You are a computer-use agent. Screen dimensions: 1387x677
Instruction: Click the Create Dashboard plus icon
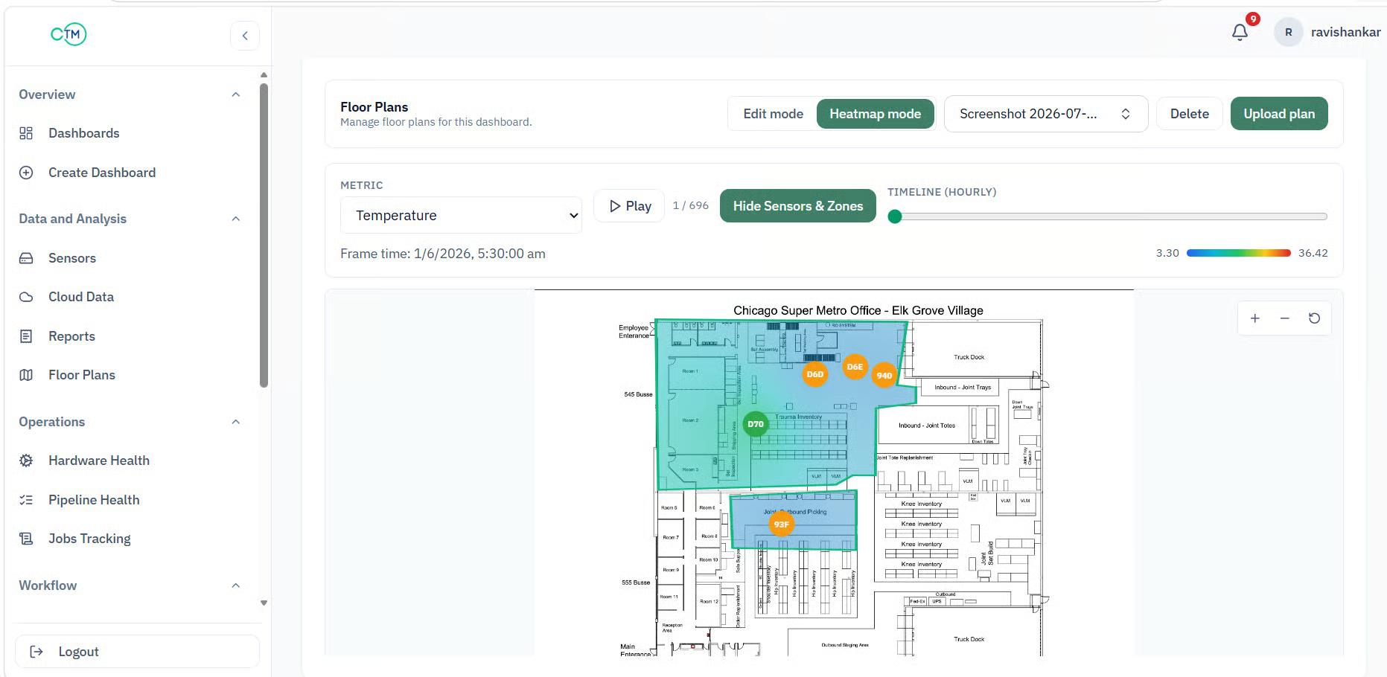pos(26,173)
